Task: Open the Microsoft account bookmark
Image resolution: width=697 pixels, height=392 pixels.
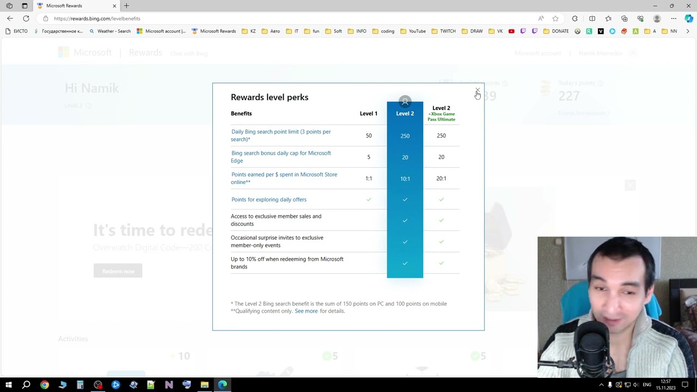Action: coord(161,31)
